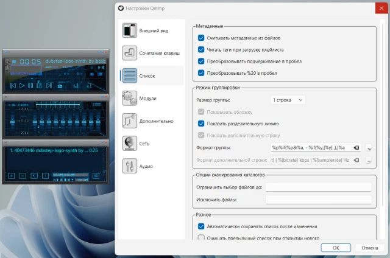The height and width of the screenshot is (258, 390).
Task: Click the Отмена button
Action: (x=370, y=248)
